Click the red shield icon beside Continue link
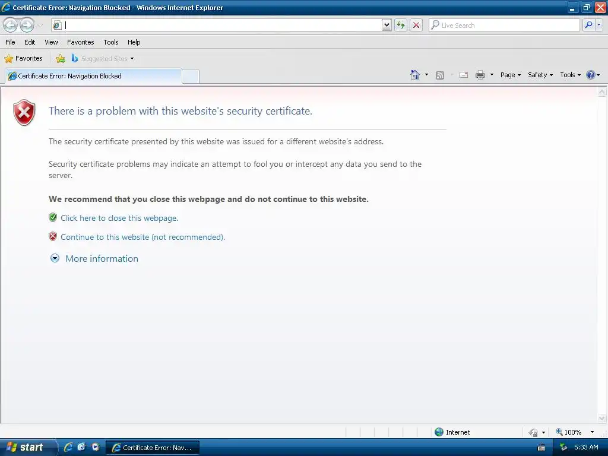The width and height of the screenshot is (608, 456). [x=53, y=236]
